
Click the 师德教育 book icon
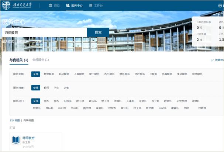tap(16, 140)
